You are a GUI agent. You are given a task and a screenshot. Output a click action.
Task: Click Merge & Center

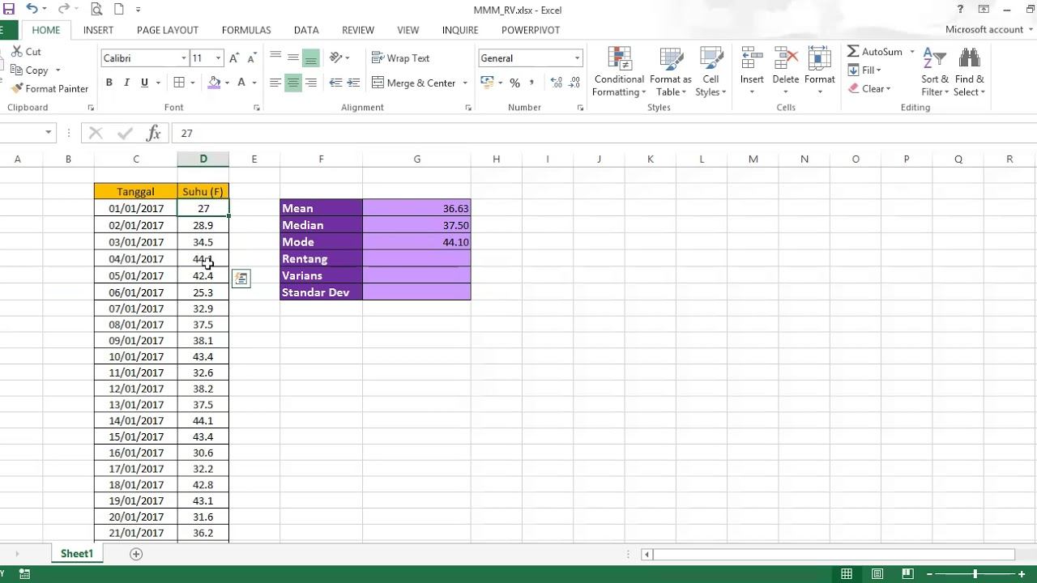pyautogui.click(x=414, y=83)
